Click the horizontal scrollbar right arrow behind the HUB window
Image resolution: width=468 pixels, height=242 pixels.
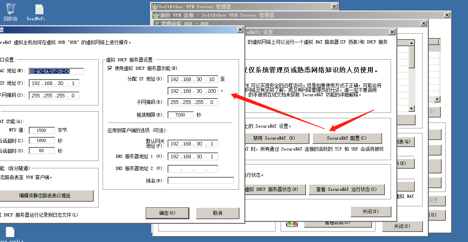438,100
